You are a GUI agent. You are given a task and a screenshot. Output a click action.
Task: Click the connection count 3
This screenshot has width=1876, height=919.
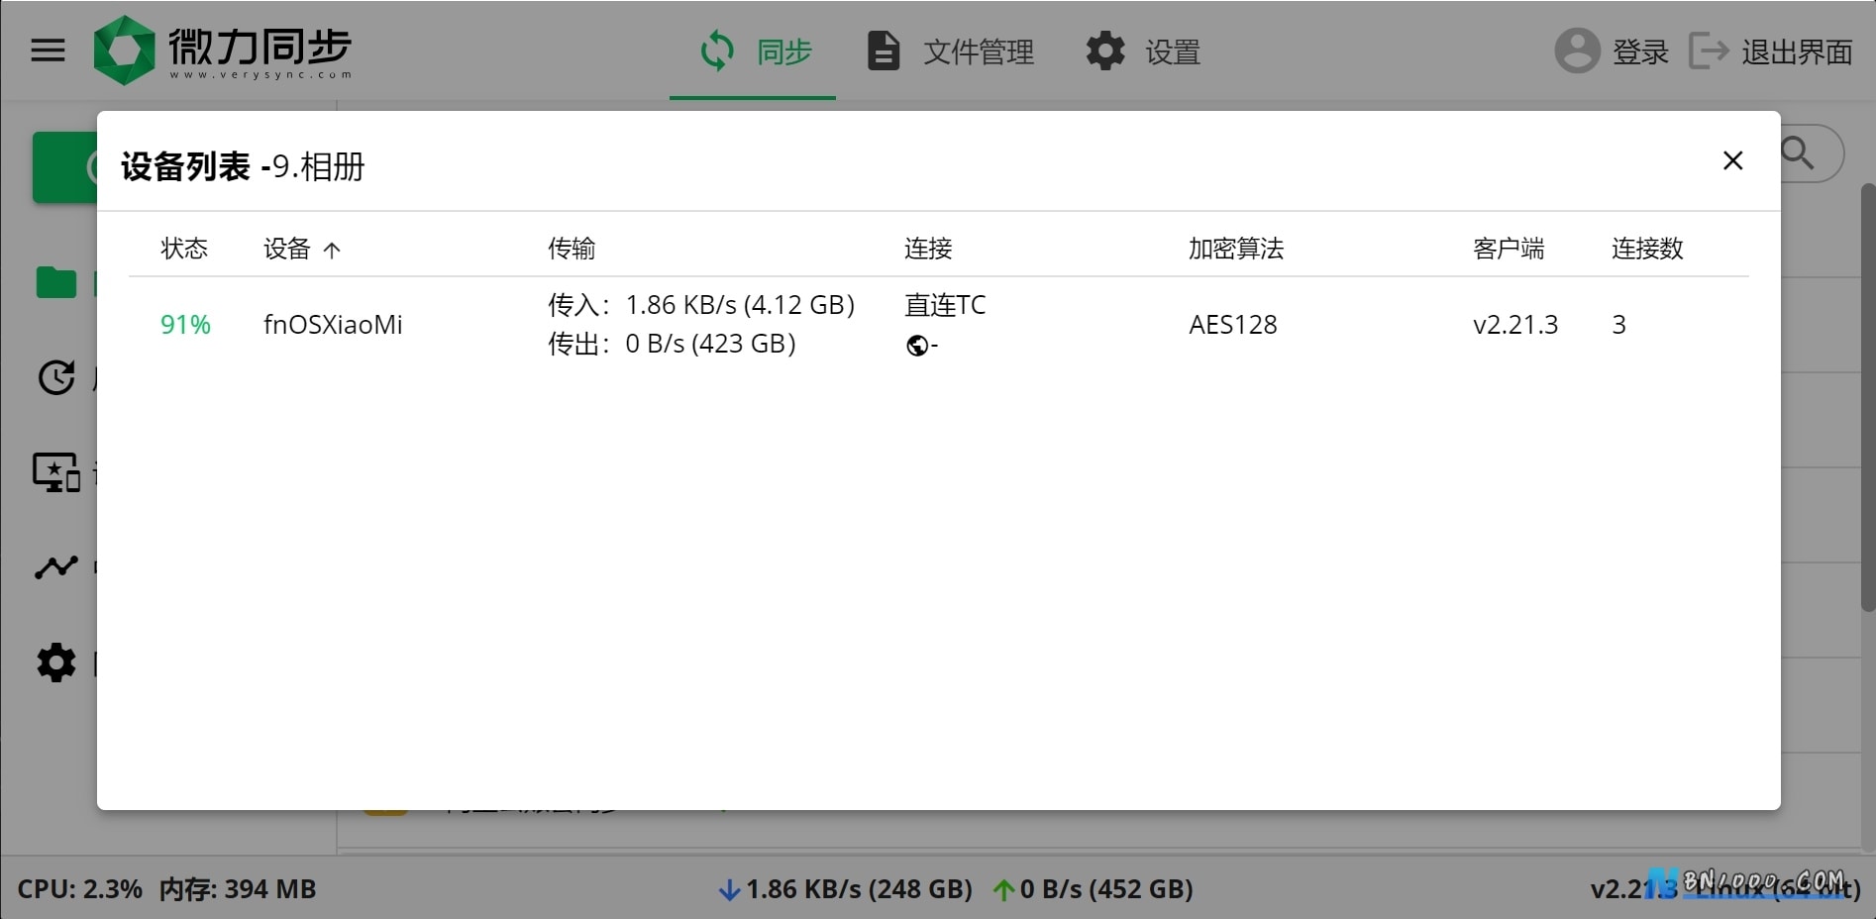pyautogui.click(x=1618, y=325)
